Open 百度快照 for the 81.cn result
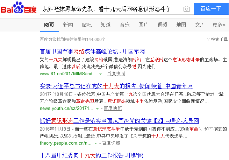 (x=116, y=74)
